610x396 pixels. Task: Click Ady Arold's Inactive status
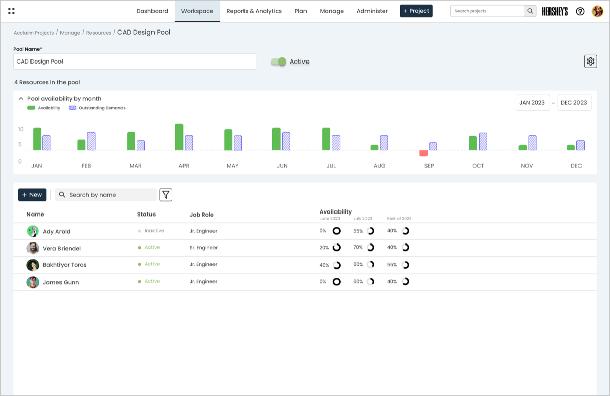154,231
